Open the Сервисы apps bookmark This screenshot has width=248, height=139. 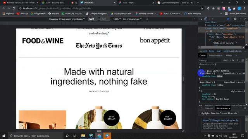click(8, 14)
